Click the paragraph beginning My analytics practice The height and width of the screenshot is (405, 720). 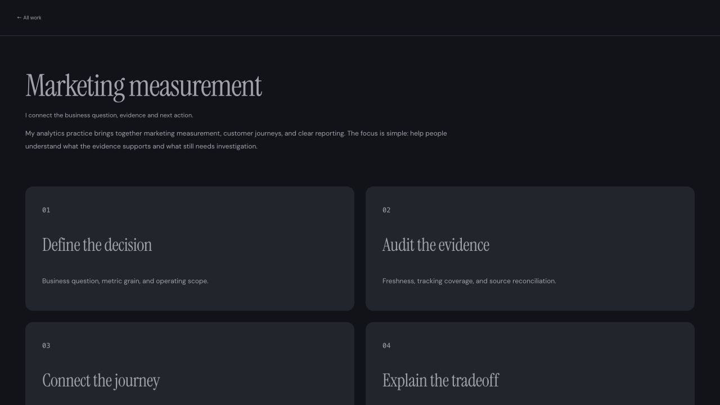pos(236,140)
